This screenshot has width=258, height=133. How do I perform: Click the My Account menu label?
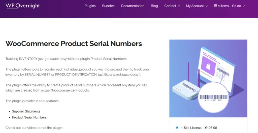[x=195, y=6]
